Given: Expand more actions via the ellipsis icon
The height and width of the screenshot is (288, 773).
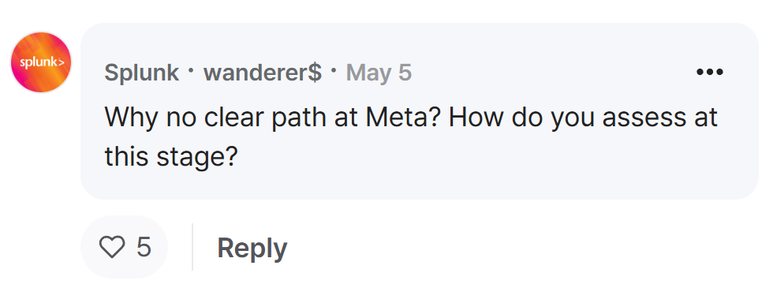Looking at the screenshot, I should [x=709, y=72].
